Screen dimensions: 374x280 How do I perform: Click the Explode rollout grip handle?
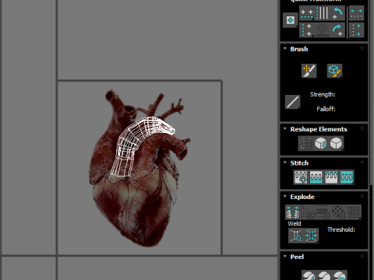pyautogui.click(x=362, y=196)
